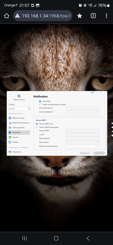Tap the picture notification icon in status bar
Screen dimensions: 113x245
pos(37,6)
